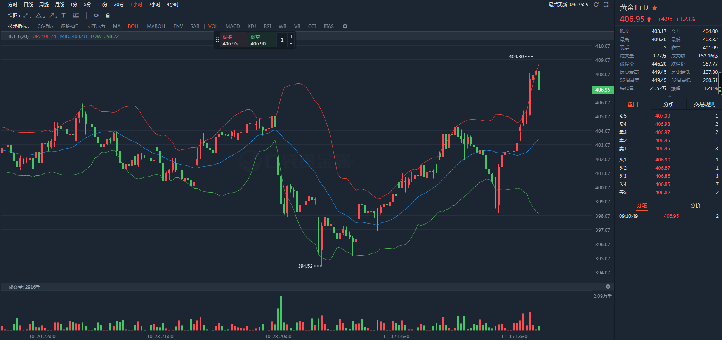Collapse the quote details panel
The height and width of the screenshot is (340, 722).
click(x=669, y=96)
